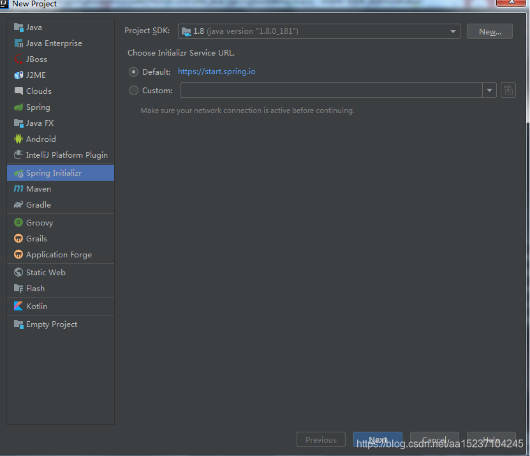Select the Default URL radio button

tap(133, 72)
